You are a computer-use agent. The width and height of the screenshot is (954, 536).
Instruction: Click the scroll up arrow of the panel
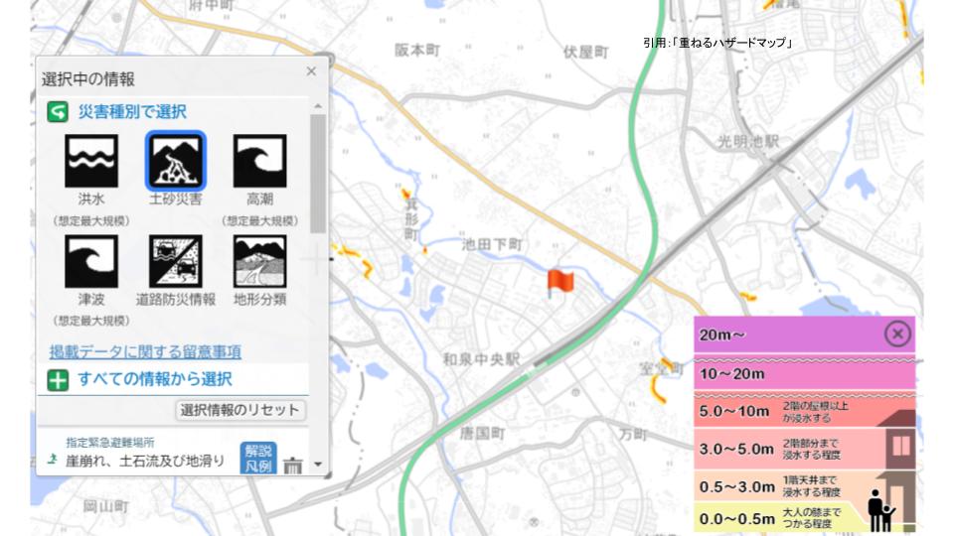point(318,106)
